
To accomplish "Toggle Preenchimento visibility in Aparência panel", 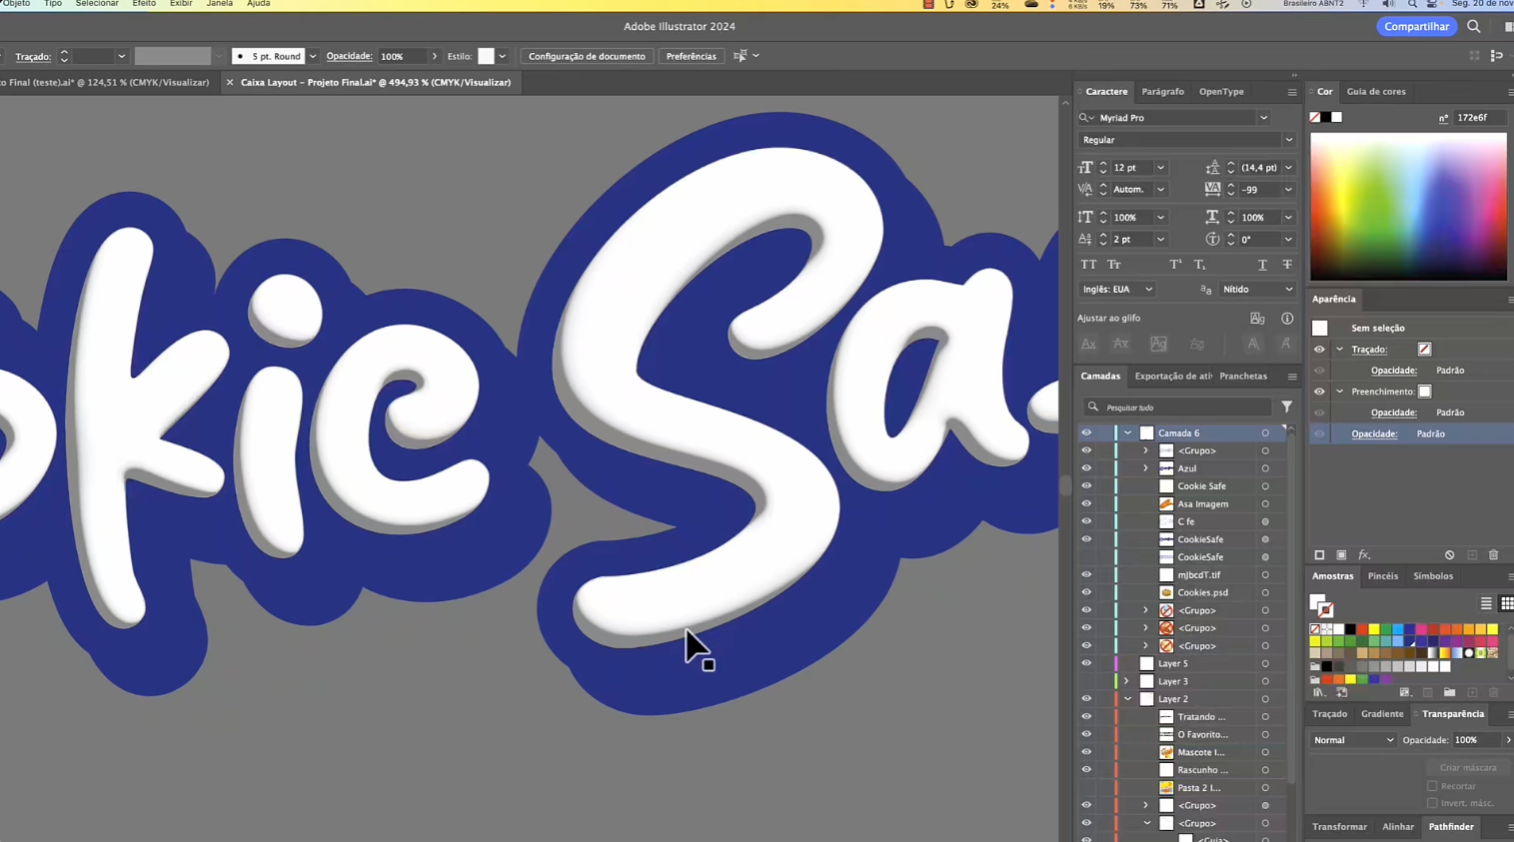I will coord(1319,392).
